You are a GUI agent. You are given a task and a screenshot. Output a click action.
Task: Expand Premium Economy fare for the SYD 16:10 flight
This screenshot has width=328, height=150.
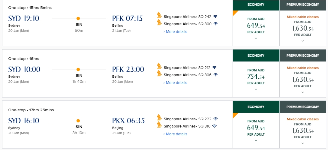coord(303,143)
